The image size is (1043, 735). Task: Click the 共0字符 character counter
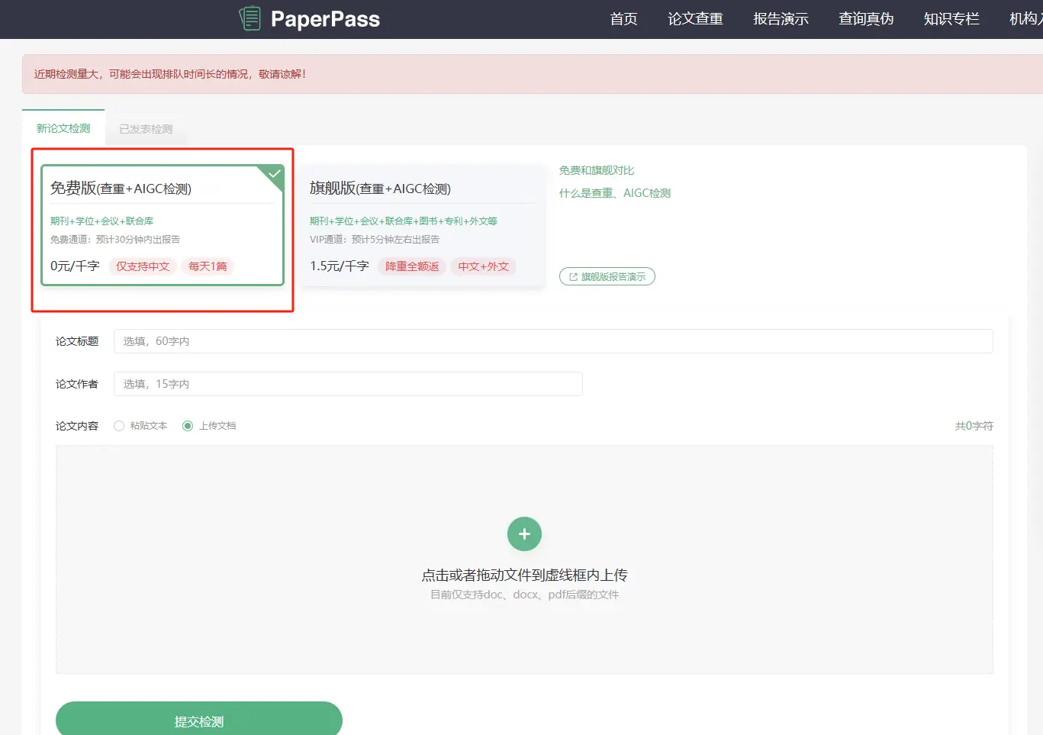(x=974, y=426)
